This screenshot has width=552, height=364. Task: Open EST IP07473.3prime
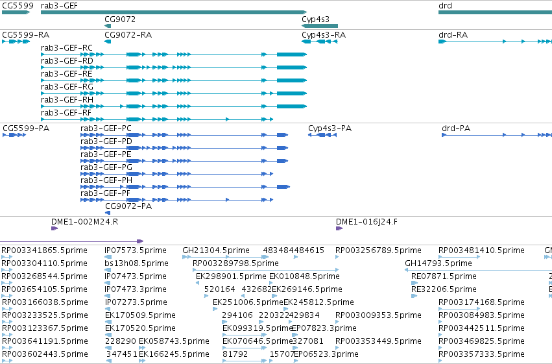[136, 289]
